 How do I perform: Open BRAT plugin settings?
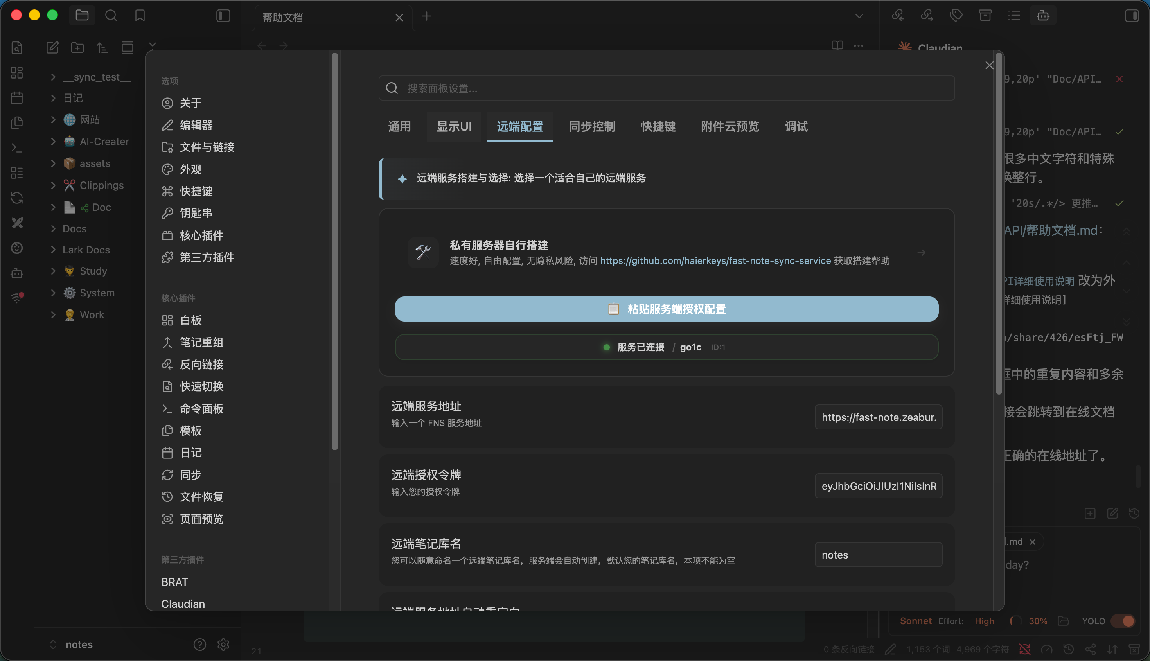click(174, 582)
